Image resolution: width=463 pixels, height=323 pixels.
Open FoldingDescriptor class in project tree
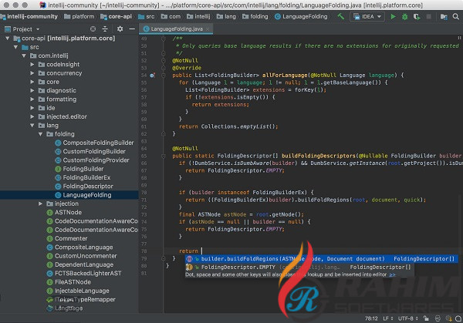coord(87,186)
